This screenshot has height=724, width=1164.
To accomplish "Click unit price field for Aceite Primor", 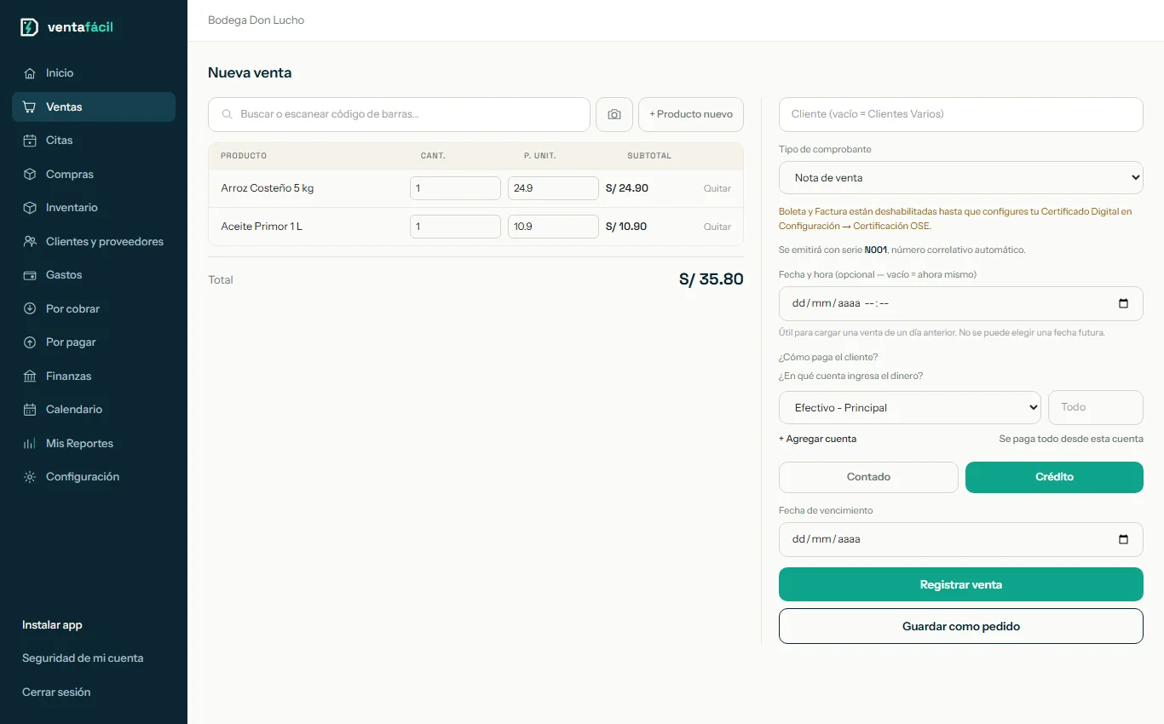I will click(553, 227).
